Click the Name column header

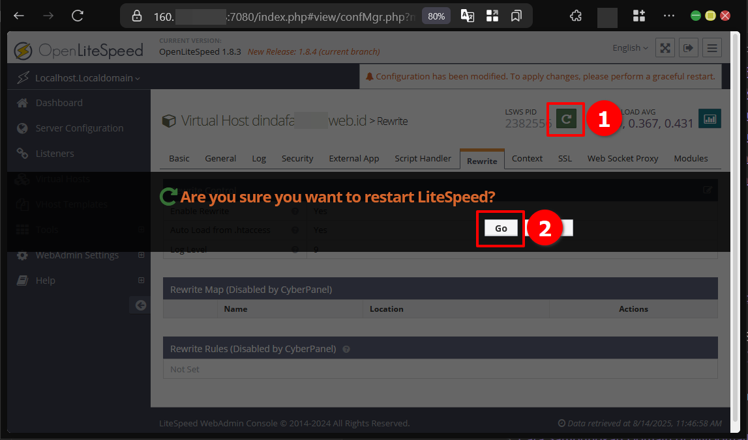click(235, 309)
